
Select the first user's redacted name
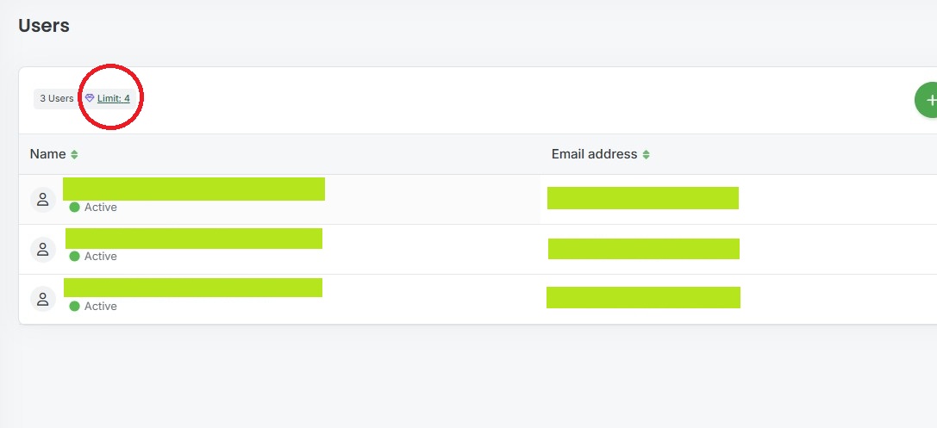coord(194,189)
